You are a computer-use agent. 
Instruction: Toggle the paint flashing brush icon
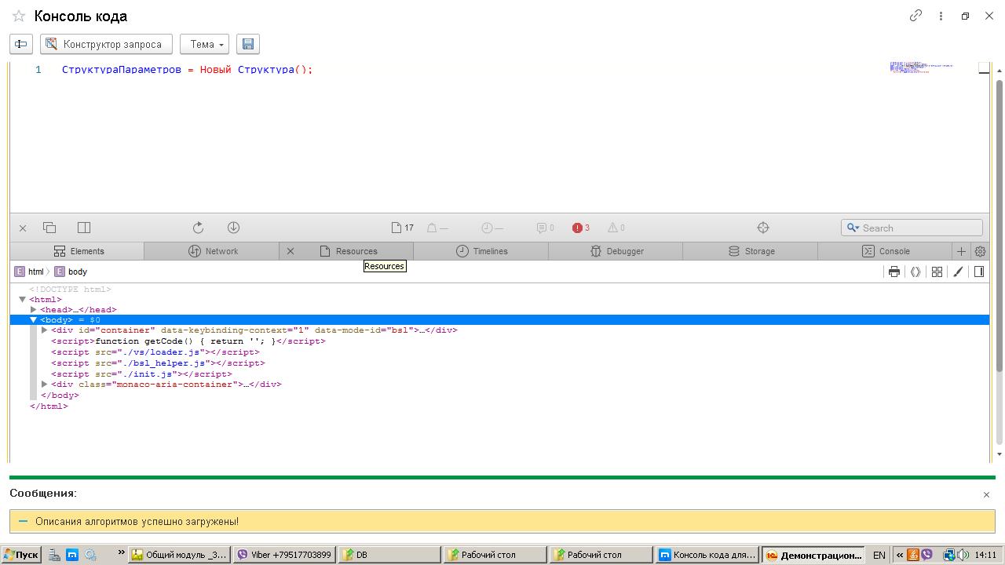(958, 272)
